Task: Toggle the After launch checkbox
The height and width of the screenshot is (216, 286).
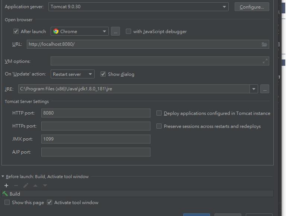Action: 16,31
